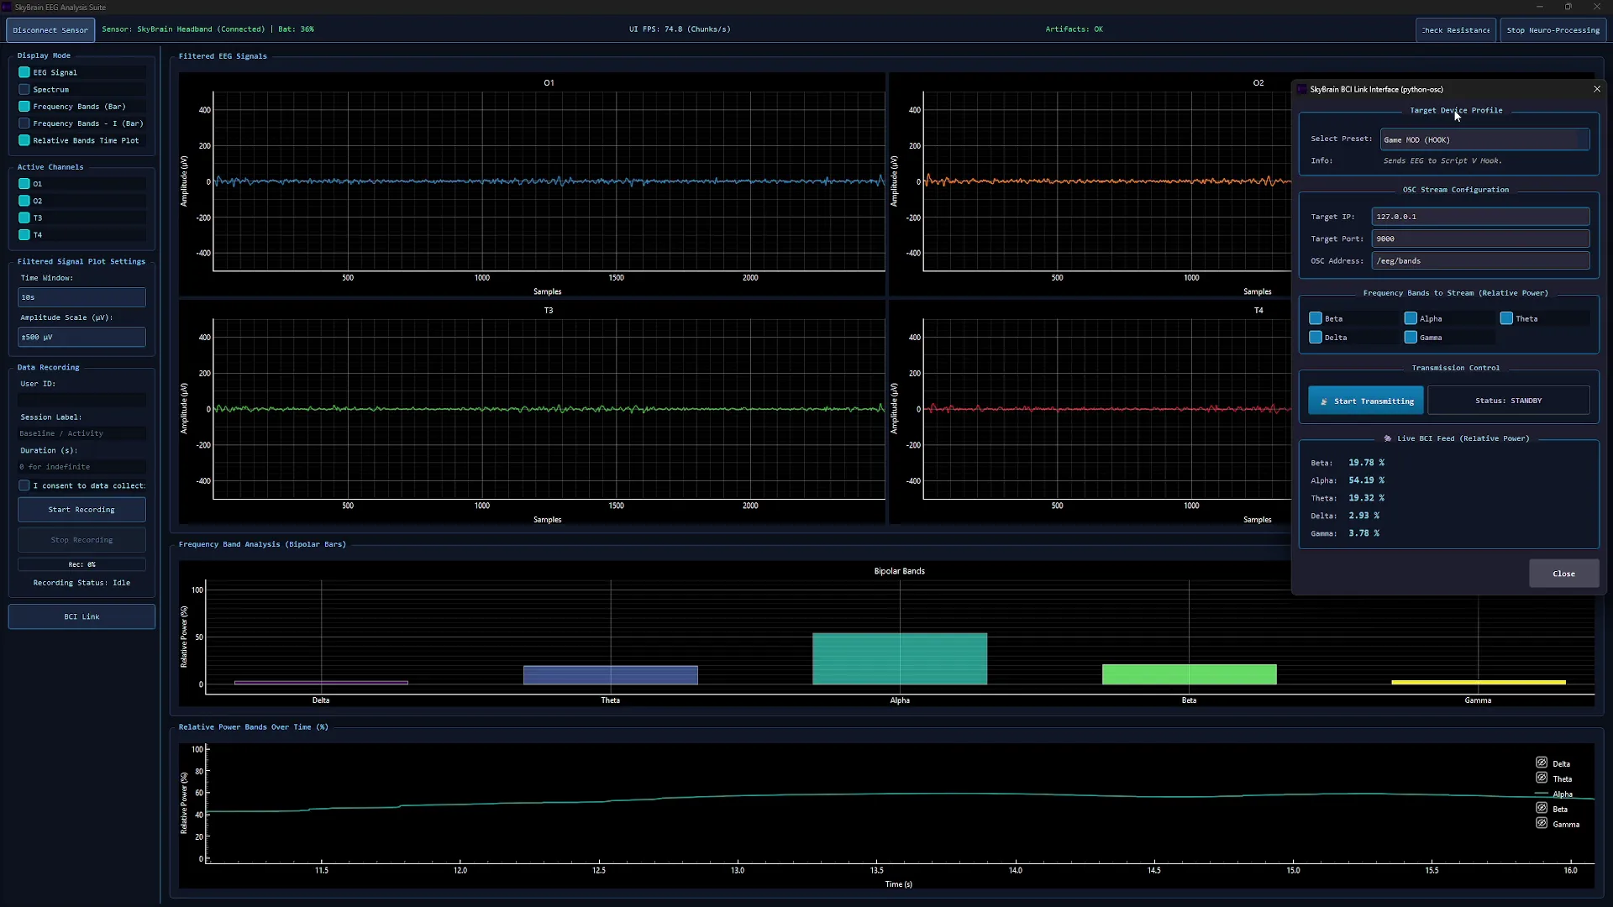Show the hidden Theta trace in legend
Screen dimensions: 1613x907
tap(1542, 778)
